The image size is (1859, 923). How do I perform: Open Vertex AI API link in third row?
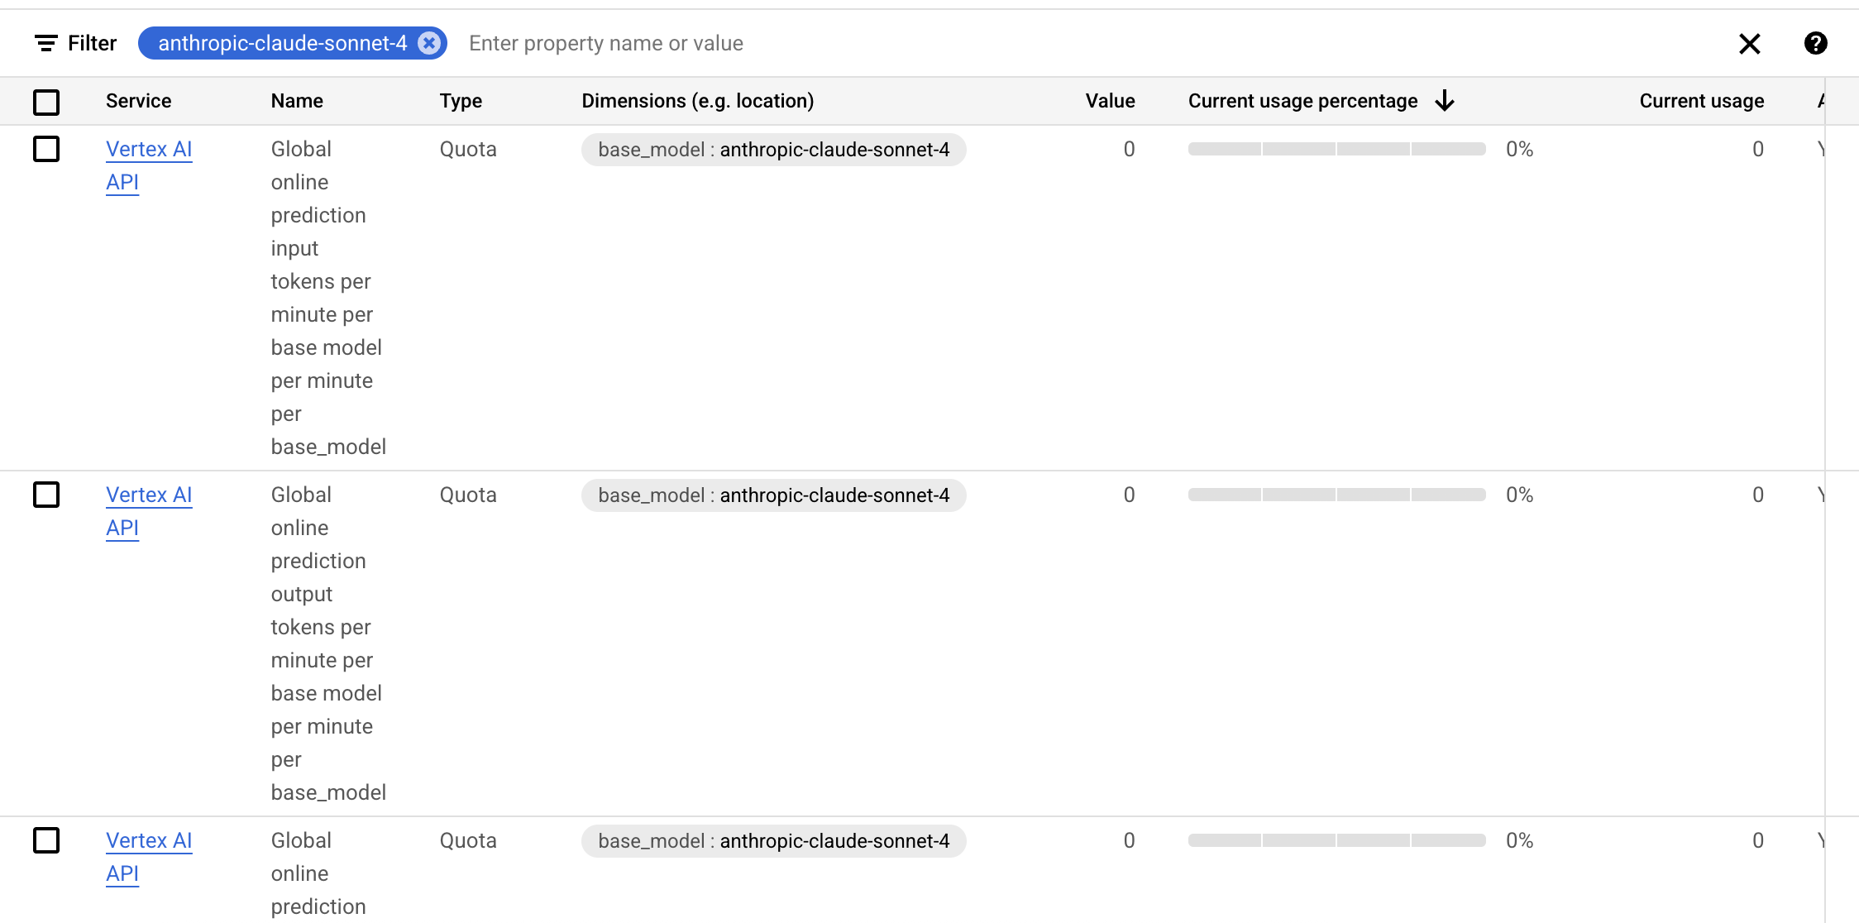[149, 857]
